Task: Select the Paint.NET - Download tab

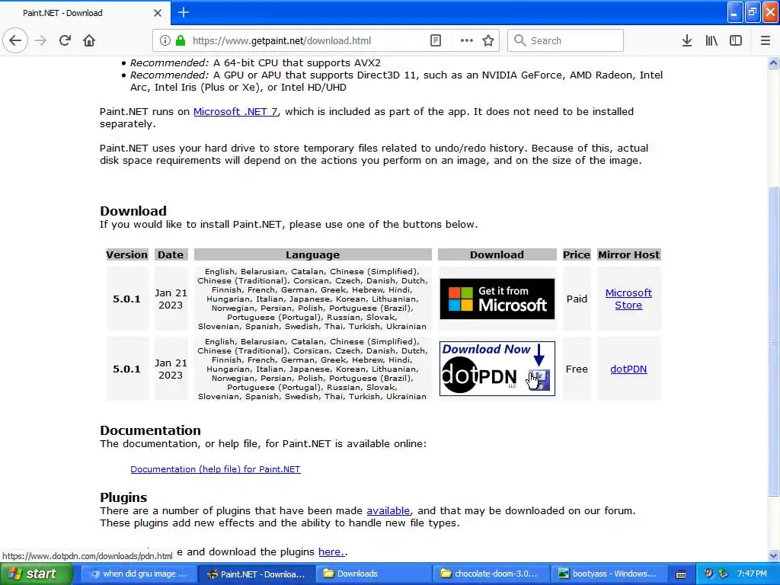Action: point(85,13)
